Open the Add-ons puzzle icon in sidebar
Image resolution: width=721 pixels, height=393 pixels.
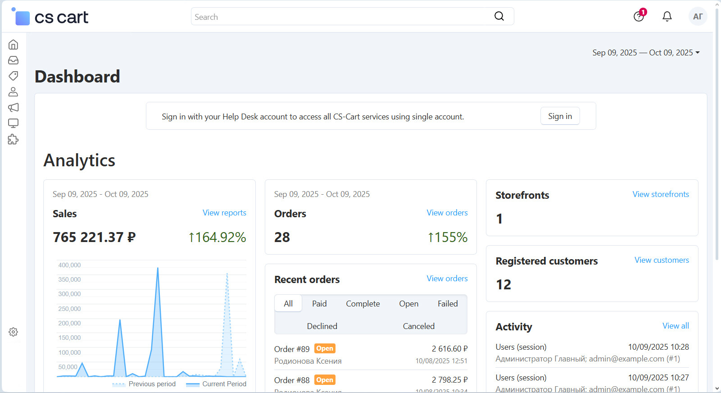point(14,139)
